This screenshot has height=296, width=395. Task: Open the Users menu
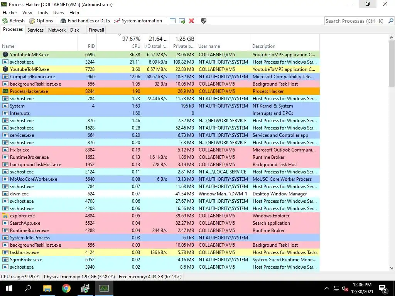pos(59,13)
